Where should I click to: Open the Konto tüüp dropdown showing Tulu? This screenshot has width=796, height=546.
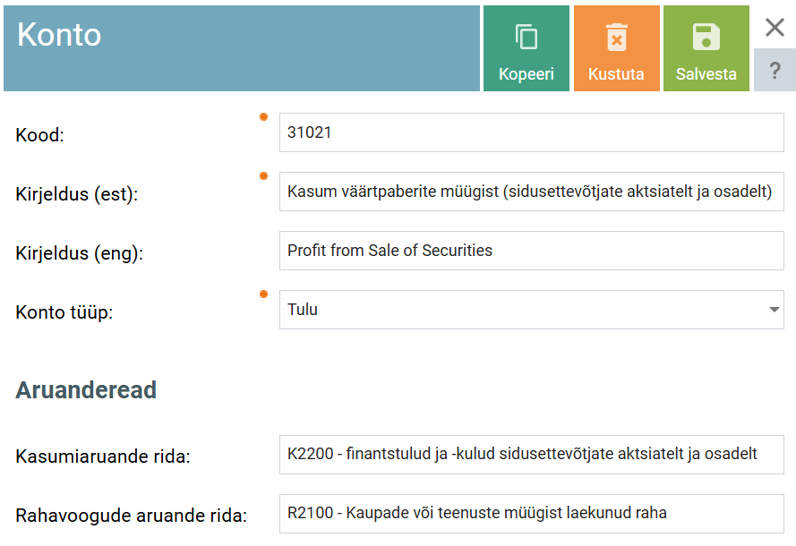[519, 310]
